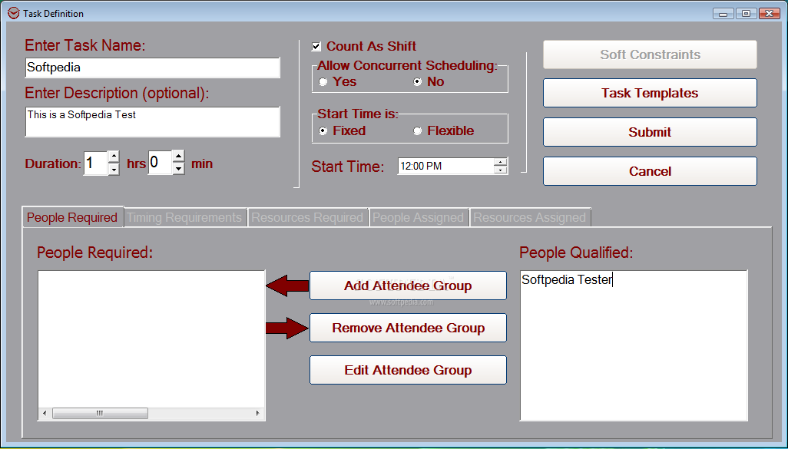Decrement Start Time with down spinner
This screenshot has width=788, height=449.
pos(500,170)
